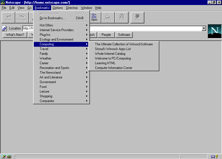Click the Netscape N logo
This screenshot has width=222, height=159.
(215, 31)
